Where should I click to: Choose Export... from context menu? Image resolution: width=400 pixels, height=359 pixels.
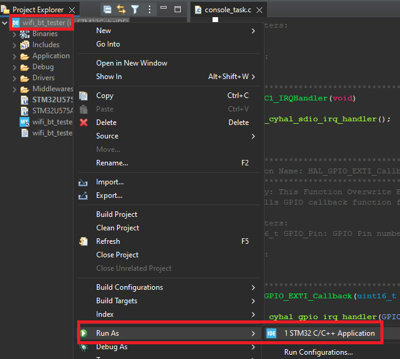168,195
